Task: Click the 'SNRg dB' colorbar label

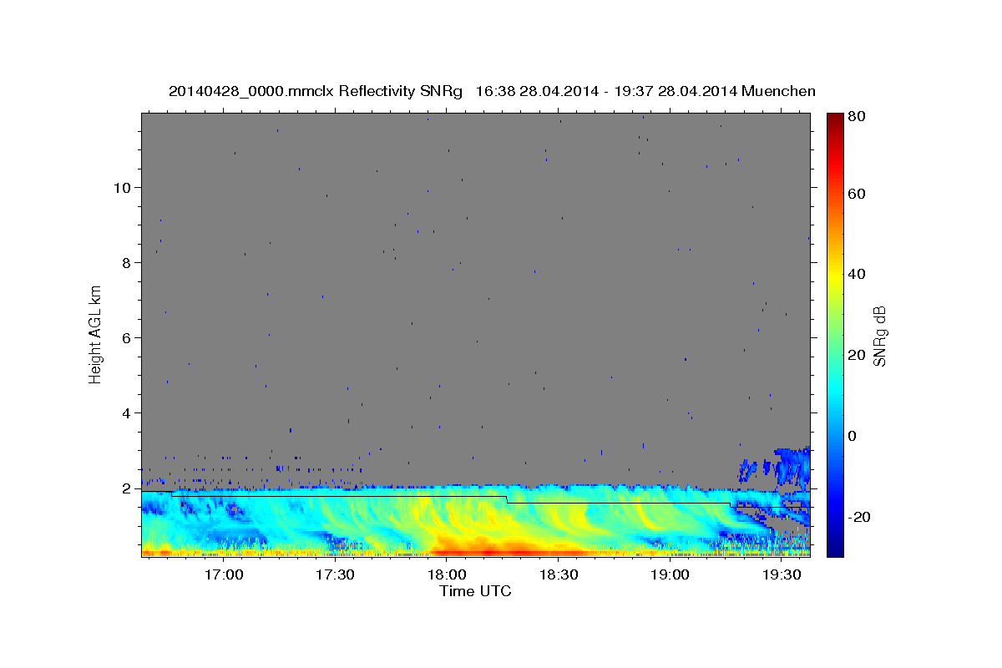Action: (879, 337)
